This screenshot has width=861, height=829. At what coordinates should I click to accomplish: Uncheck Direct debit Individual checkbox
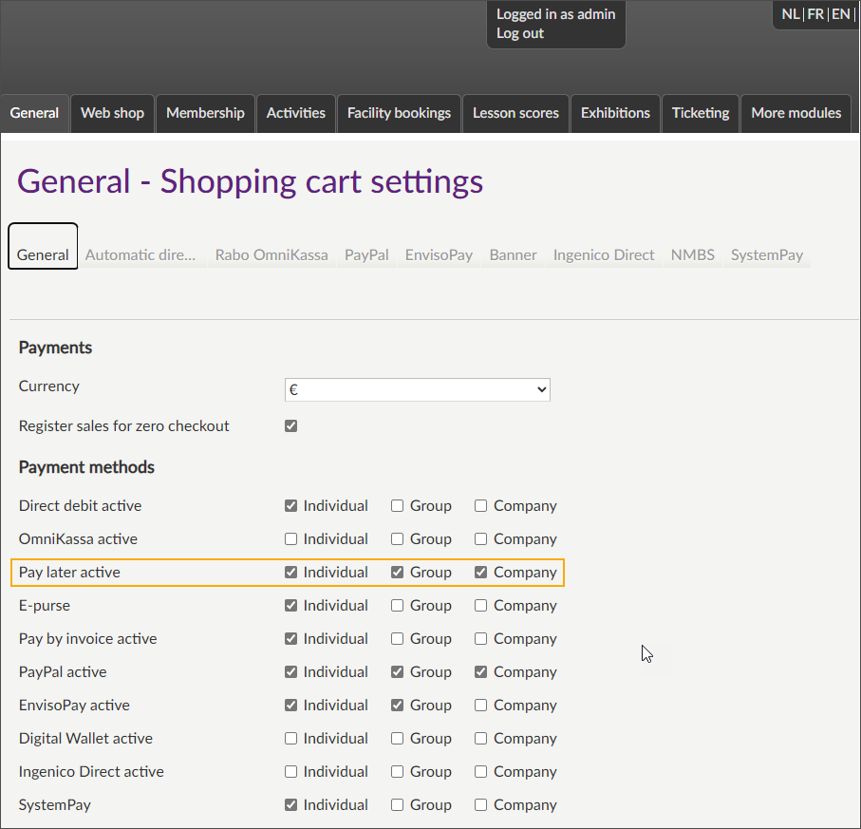click(291, 506)
